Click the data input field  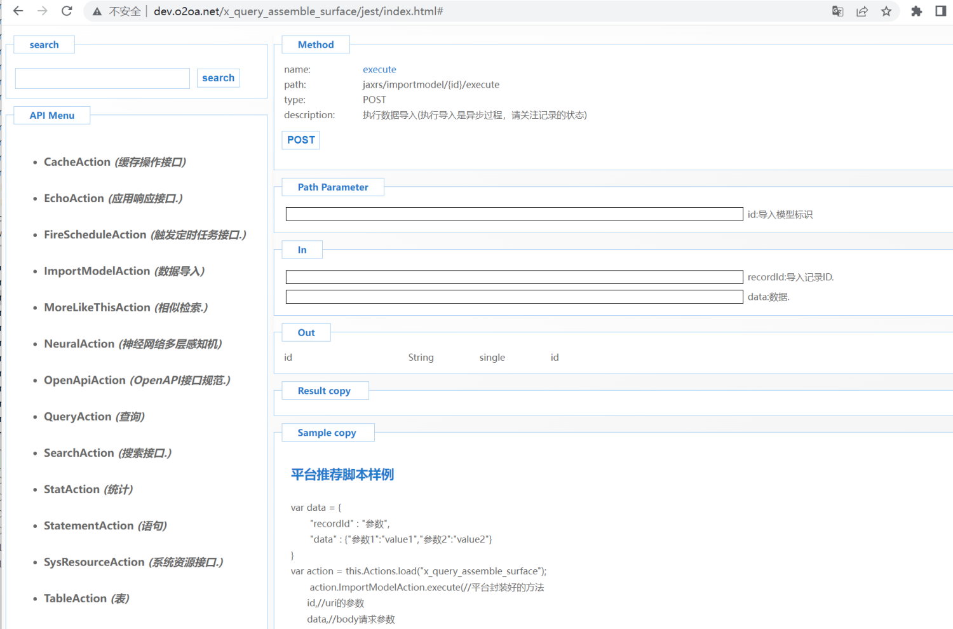tap(513, 297)
